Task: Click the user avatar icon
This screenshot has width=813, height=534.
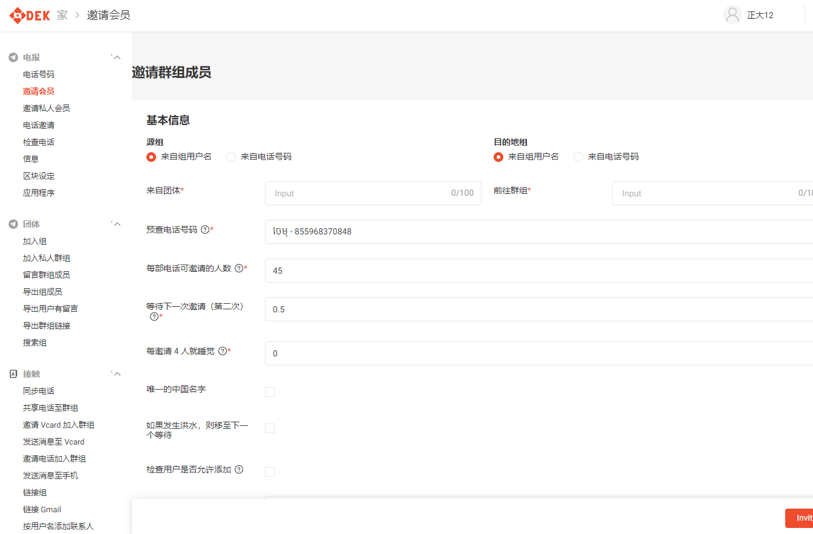Action: 733,15
